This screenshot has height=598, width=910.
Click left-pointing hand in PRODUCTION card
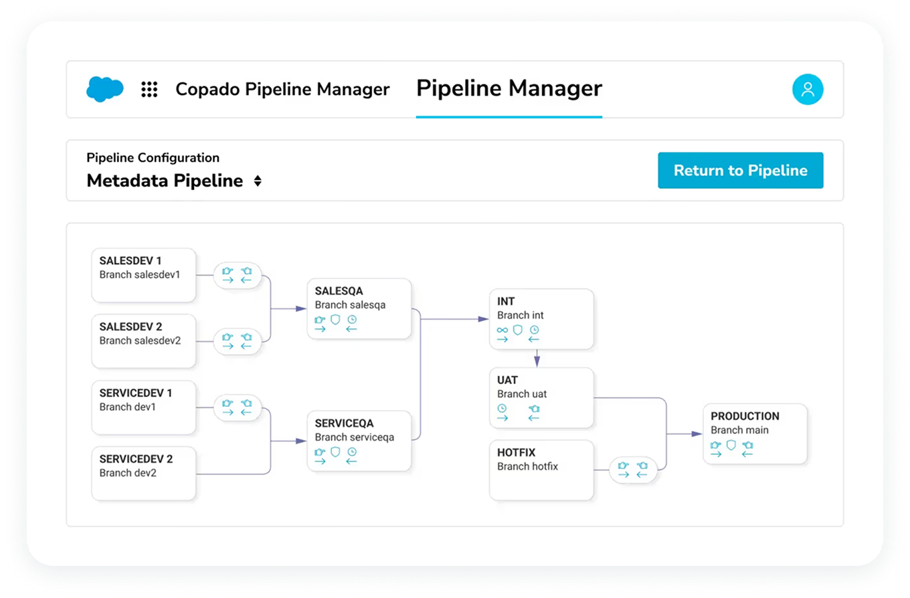[748, 445]
